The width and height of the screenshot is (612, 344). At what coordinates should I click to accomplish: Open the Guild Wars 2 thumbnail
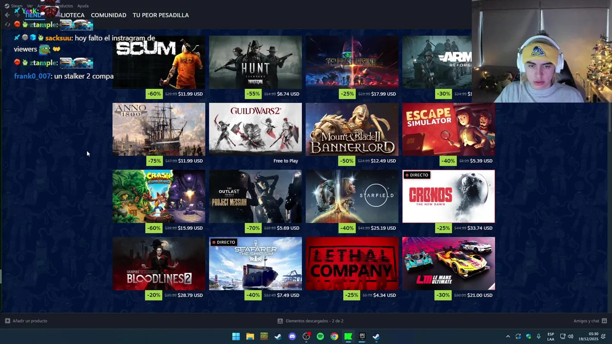255,129
